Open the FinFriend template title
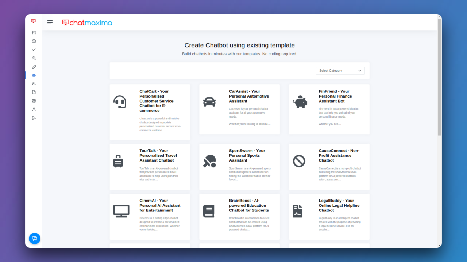Viewport: 467px width, 262px height. 335,96
